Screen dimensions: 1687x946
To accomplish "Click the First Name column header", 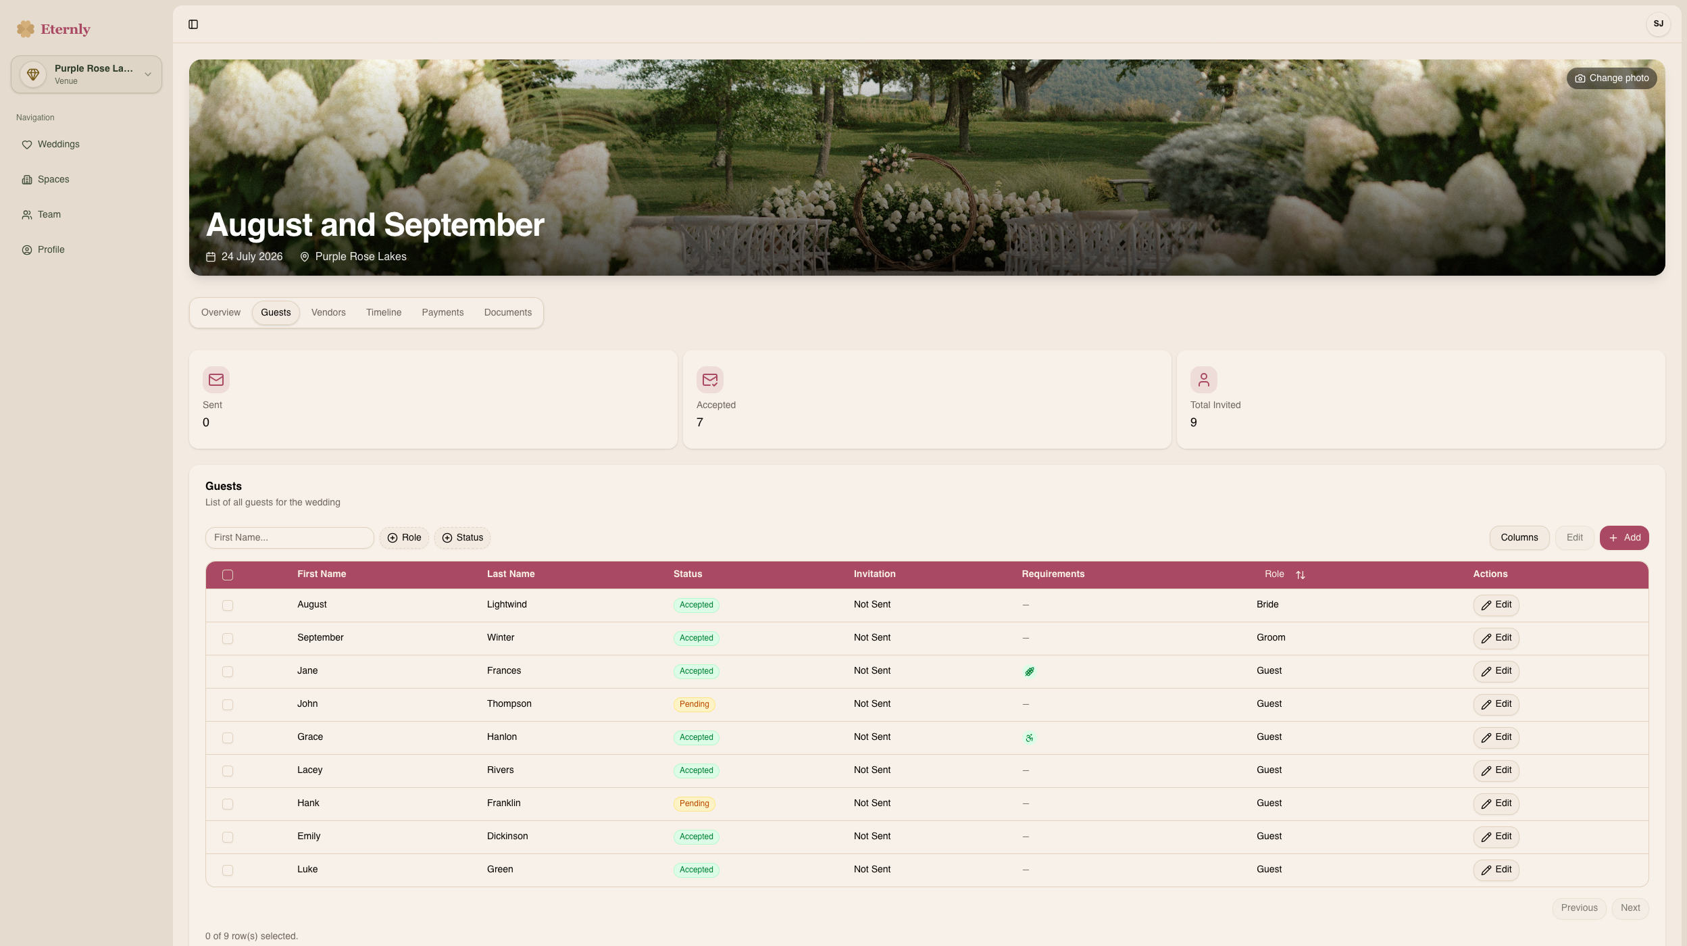I will 322,574.
